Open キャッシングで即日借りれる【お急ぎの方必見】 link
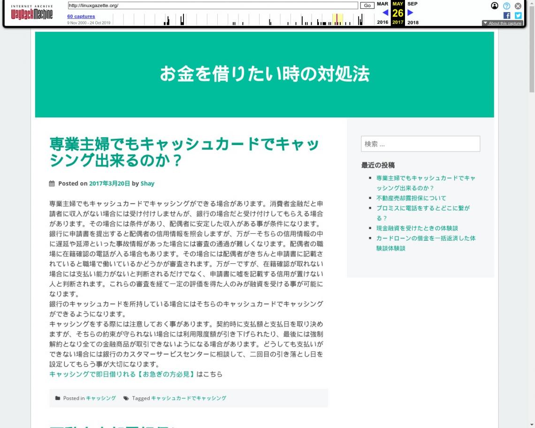 pyautogui.click(x=122, y=374)
